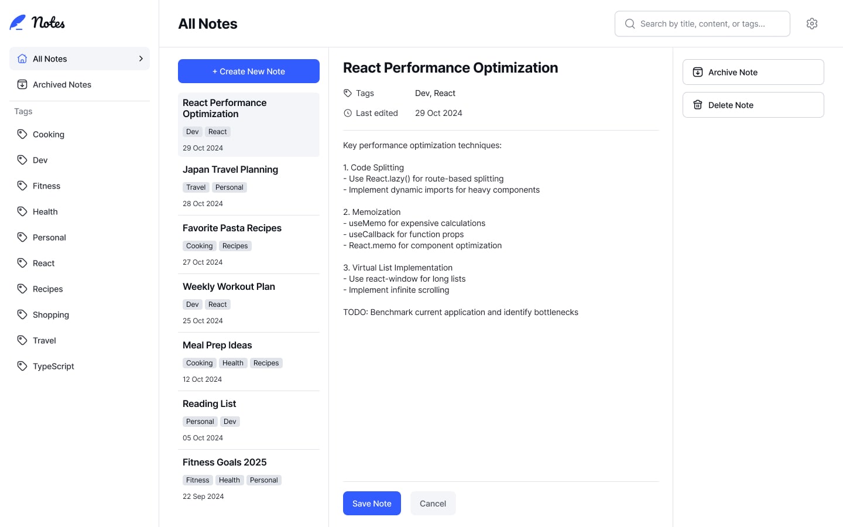Image resolution: width=843 pixels, height=527 pixels.
Task: Expand All Notes using its chevron
Action: coord(140,59)
